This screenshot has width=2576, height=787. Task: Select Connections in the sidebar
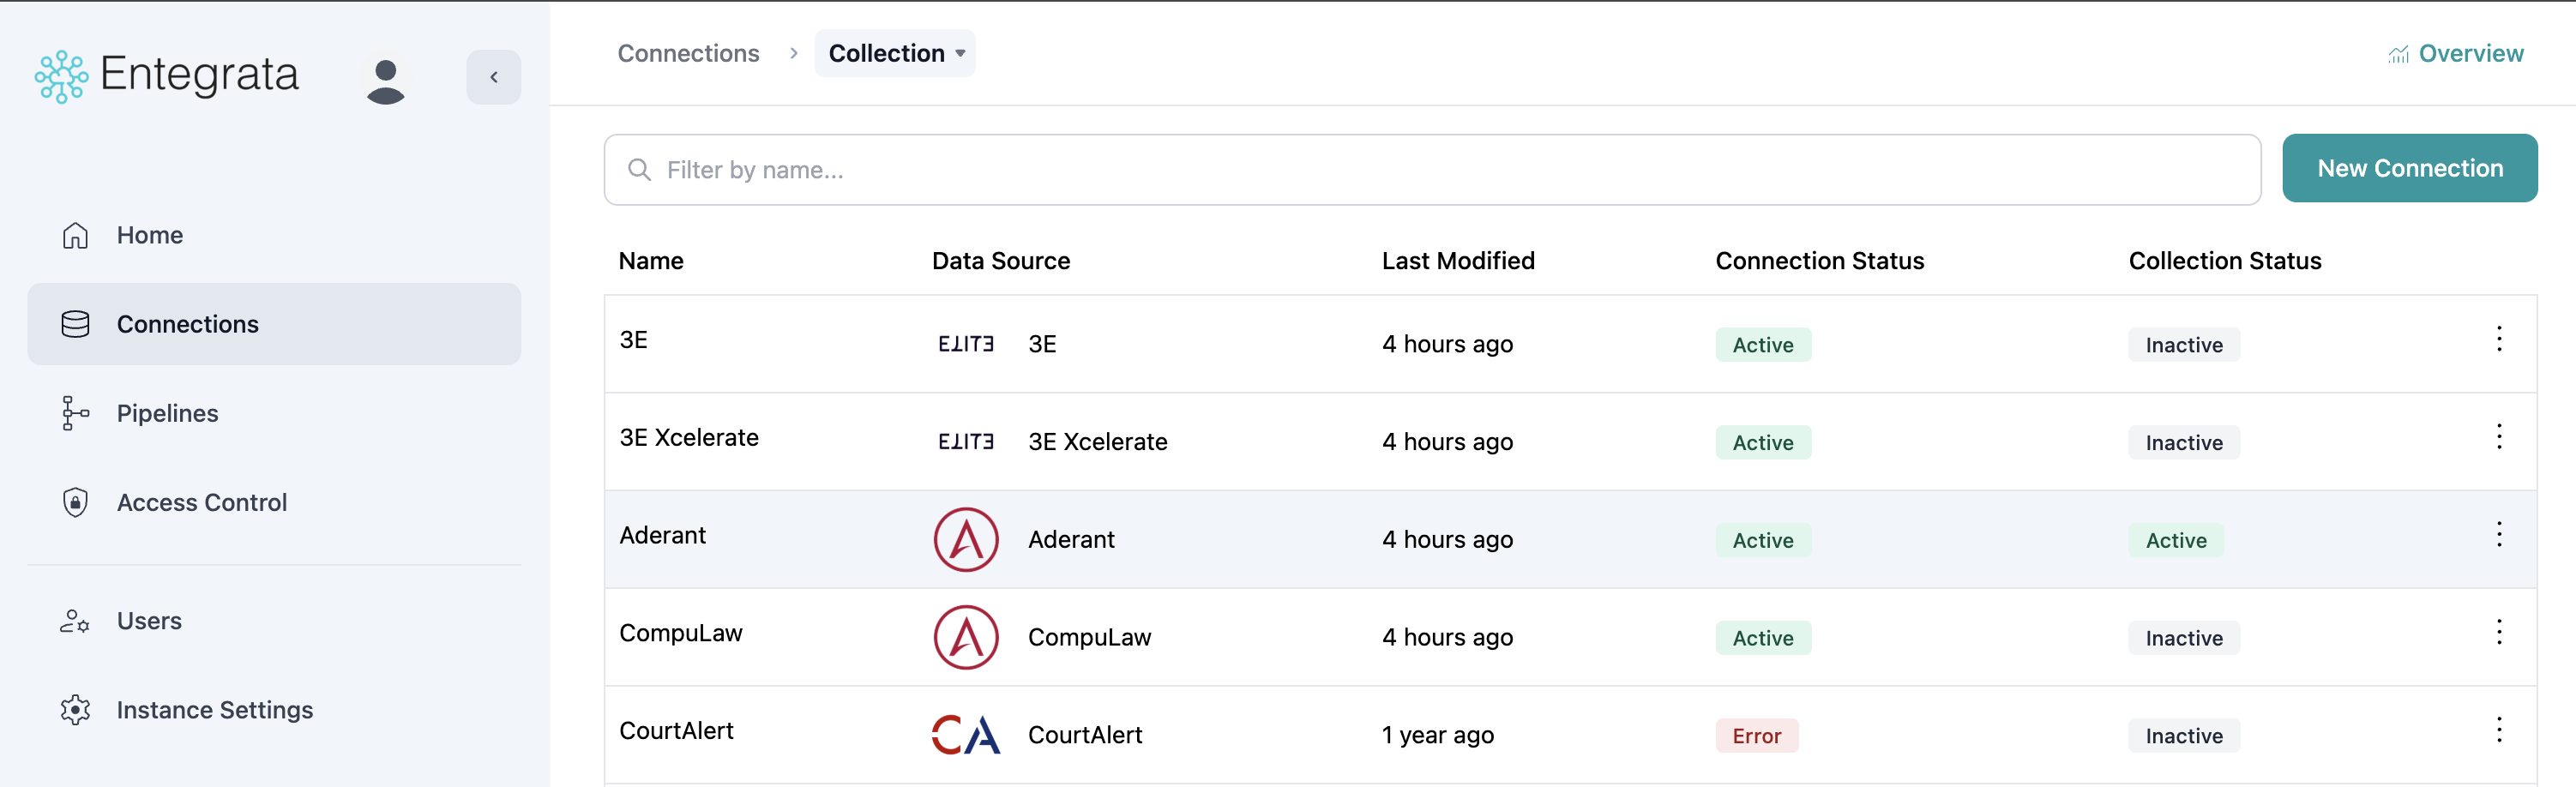click(x=274, y=324)
